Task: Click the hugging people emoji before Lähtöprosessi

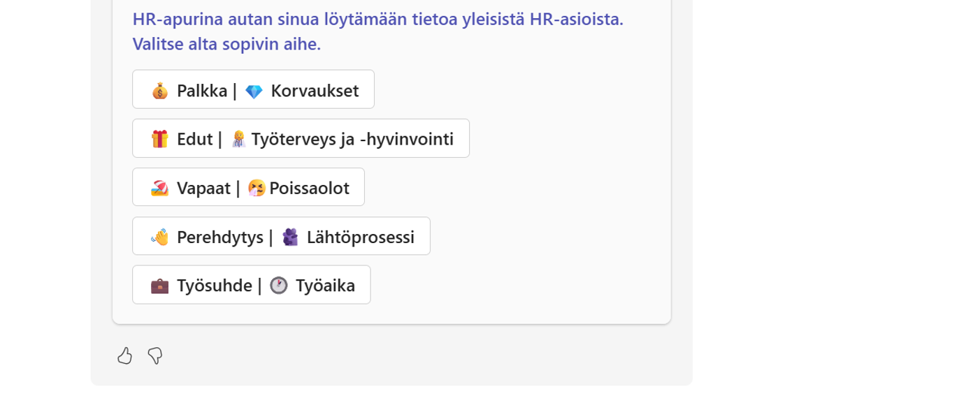Action: [290, 237]
